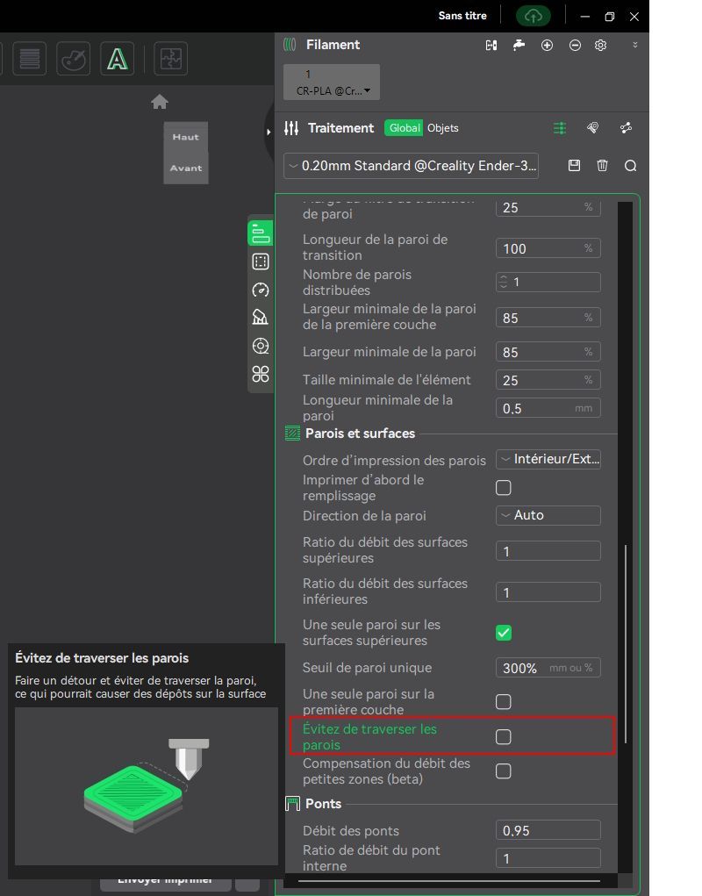Open the CR-PLA filament dropdown
The width and height of the screenshot is (702, 896).
click(x=332, y=82)
